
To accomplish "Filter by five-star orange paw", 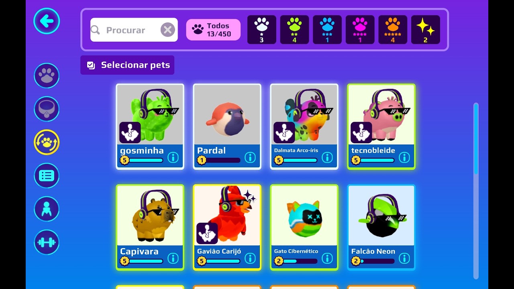I will [393, 30].
